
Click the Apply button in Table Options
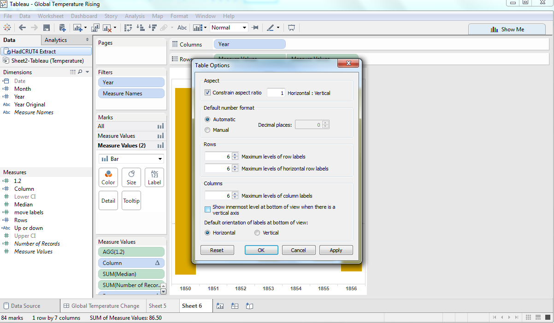click(x=336, y=250)
